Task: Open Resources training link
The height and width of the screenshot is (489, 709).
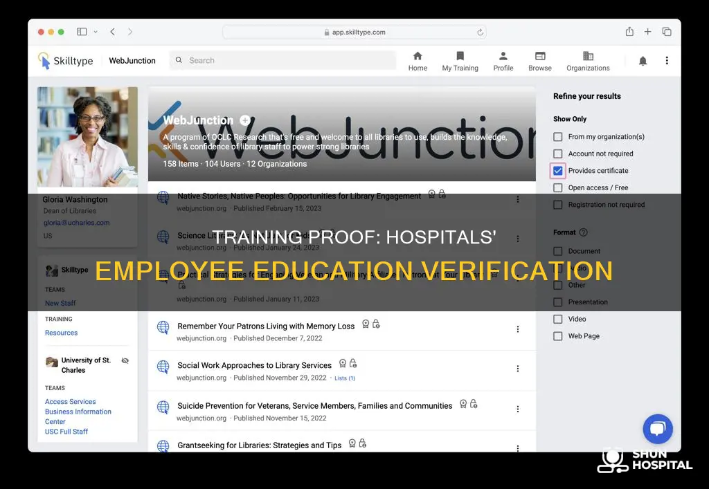Action: click(x=61, y=333)
